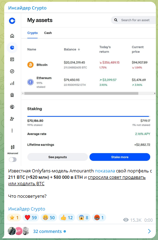Click the Name column header
Screen dimensions: 158x240
[x=32, y=49]
